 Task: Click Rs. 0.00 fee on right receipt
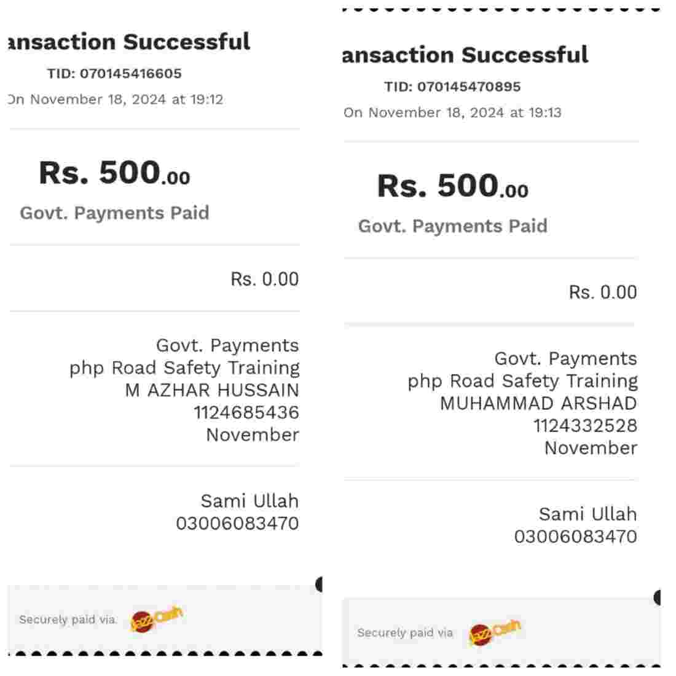pyautogui.click(x=602, y=293)
